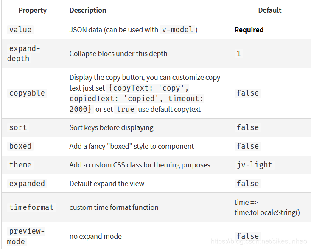Open the blog.csdn.net watermark link

(260, 242)
